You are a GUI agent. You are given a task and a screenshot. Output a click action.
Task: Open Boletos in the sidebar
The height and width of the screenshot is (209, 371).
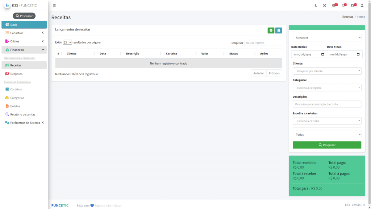tap(24, 106)
